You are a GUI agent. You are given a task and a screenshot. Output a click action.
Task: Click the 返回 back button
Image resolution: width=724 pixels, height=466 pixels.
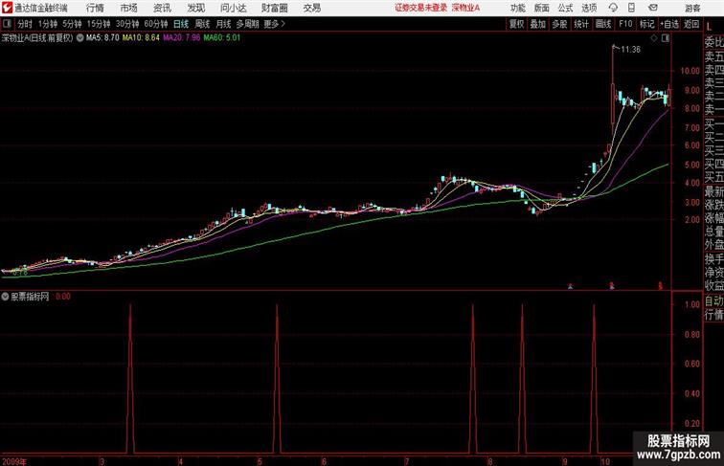691,24
